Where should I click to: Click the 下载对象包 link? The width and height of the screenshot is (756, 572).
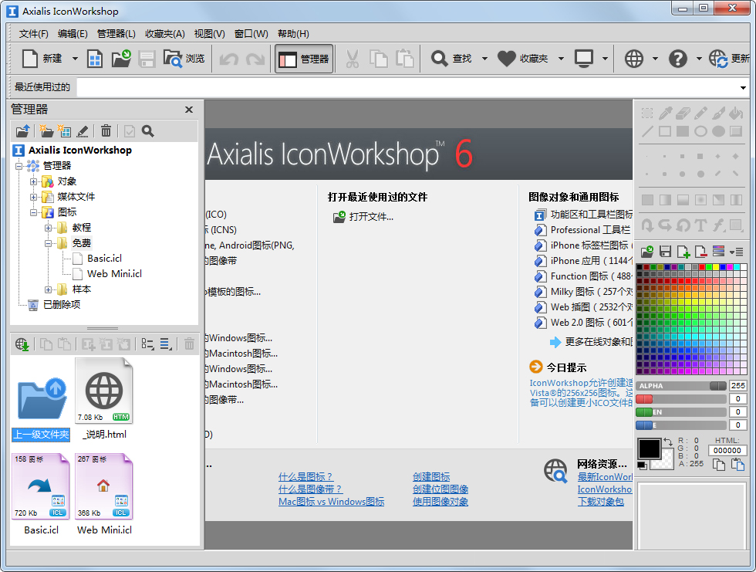(601, 502)
